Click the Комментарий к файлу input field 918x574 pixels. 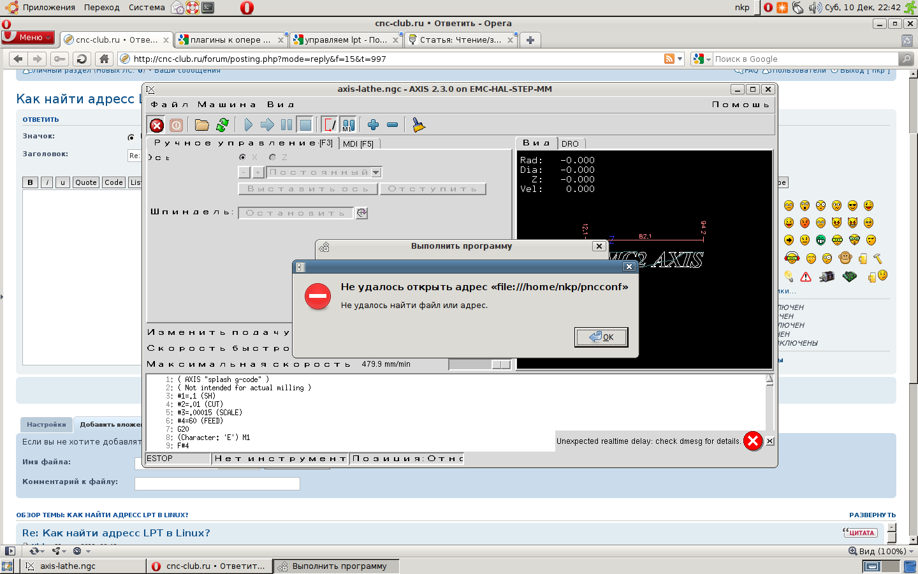coord(217,483)
